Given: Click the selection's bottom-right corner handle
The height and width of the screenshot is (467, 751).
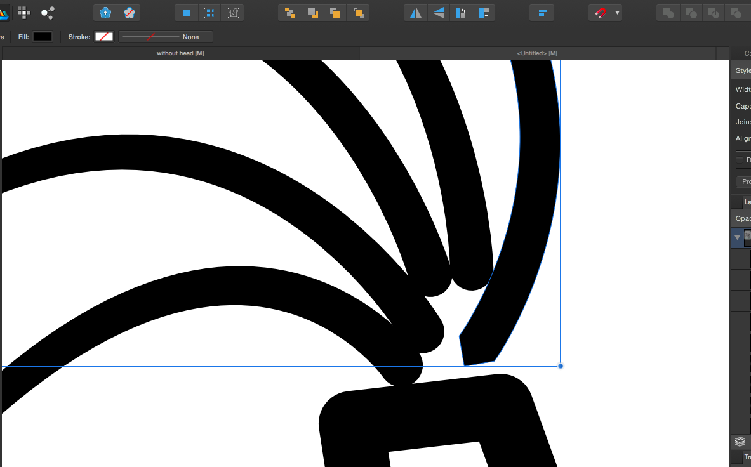Looking at the screenshot, I should (560, 366).
